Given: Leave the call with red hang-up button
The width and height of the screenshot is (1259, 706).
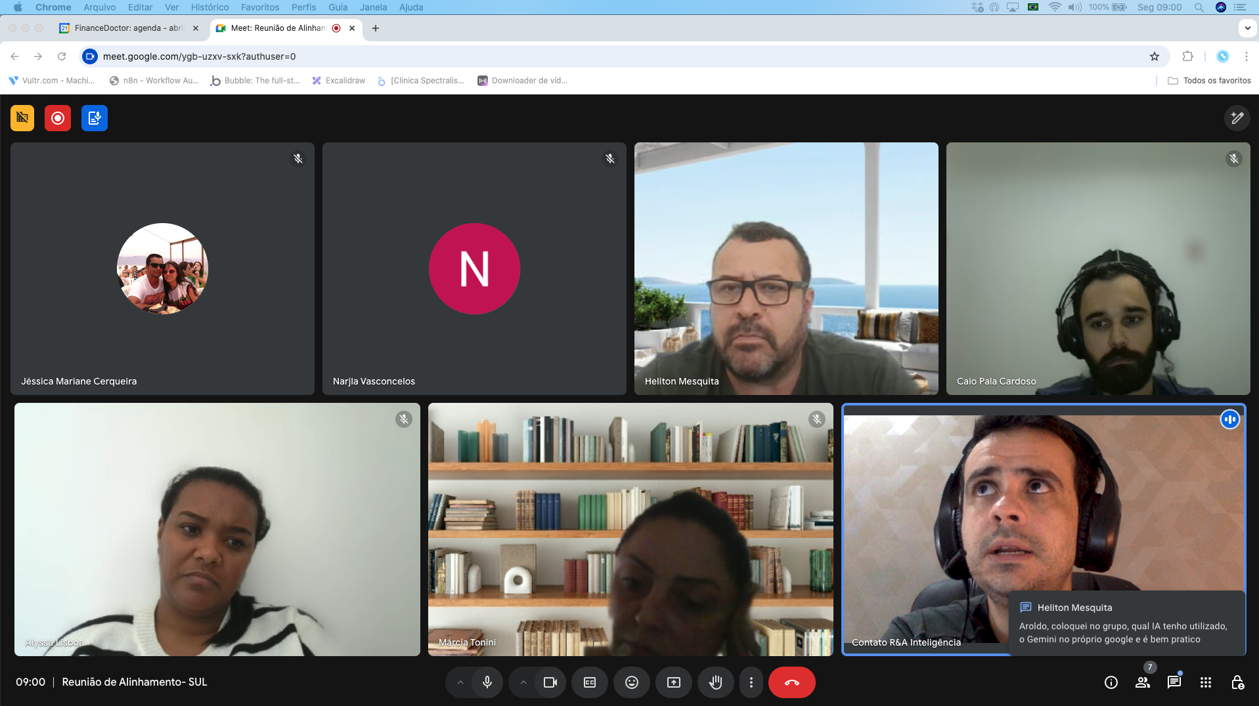Looking at the screenshot, I should point(792,682).
